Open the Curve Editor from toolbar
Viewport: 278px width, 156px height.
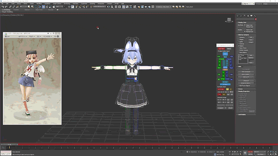(127, 7)
